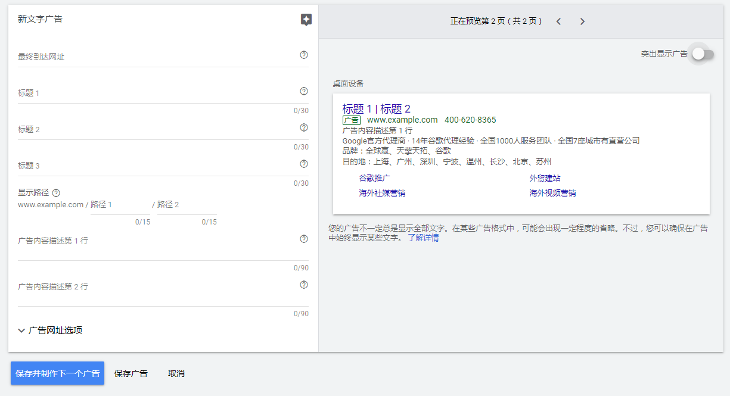The image size is (730, 396).
Task: Click the 目的地：上海、广州 line in preview
Action: pos(447,162)
